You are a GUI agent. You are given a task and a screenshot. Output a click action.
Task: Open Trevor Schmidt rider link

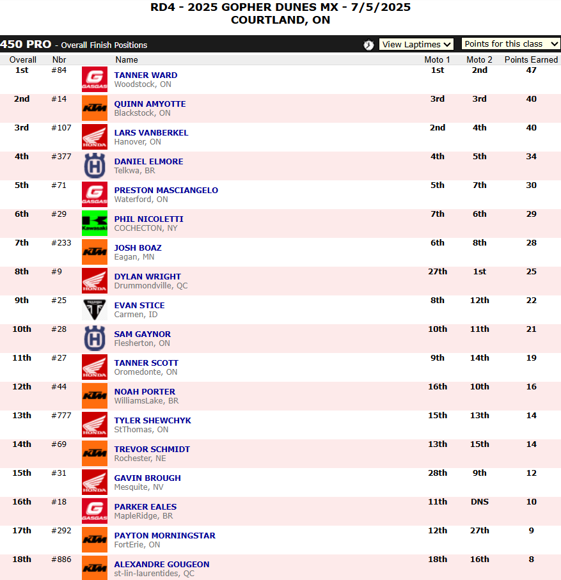click(x=152, y=450)
